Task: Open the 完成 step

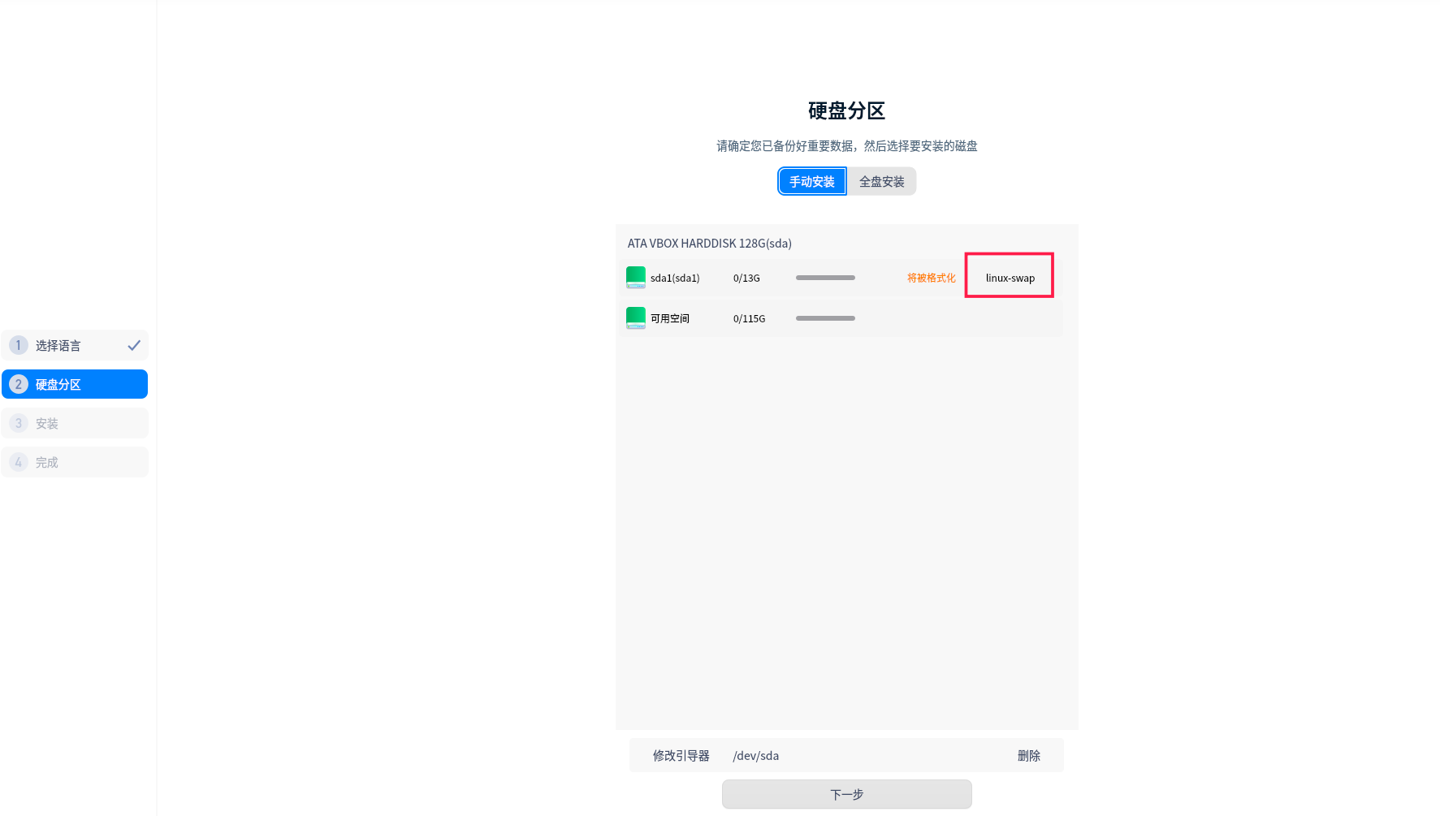Action: [75, 462]
